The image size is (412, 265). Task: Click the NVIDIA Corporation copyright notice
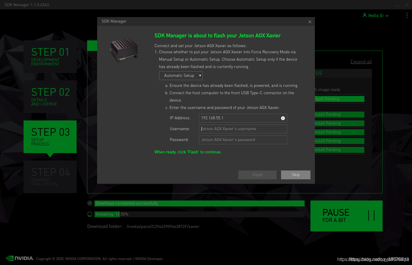pyautogui.click(x=84, y=259)
